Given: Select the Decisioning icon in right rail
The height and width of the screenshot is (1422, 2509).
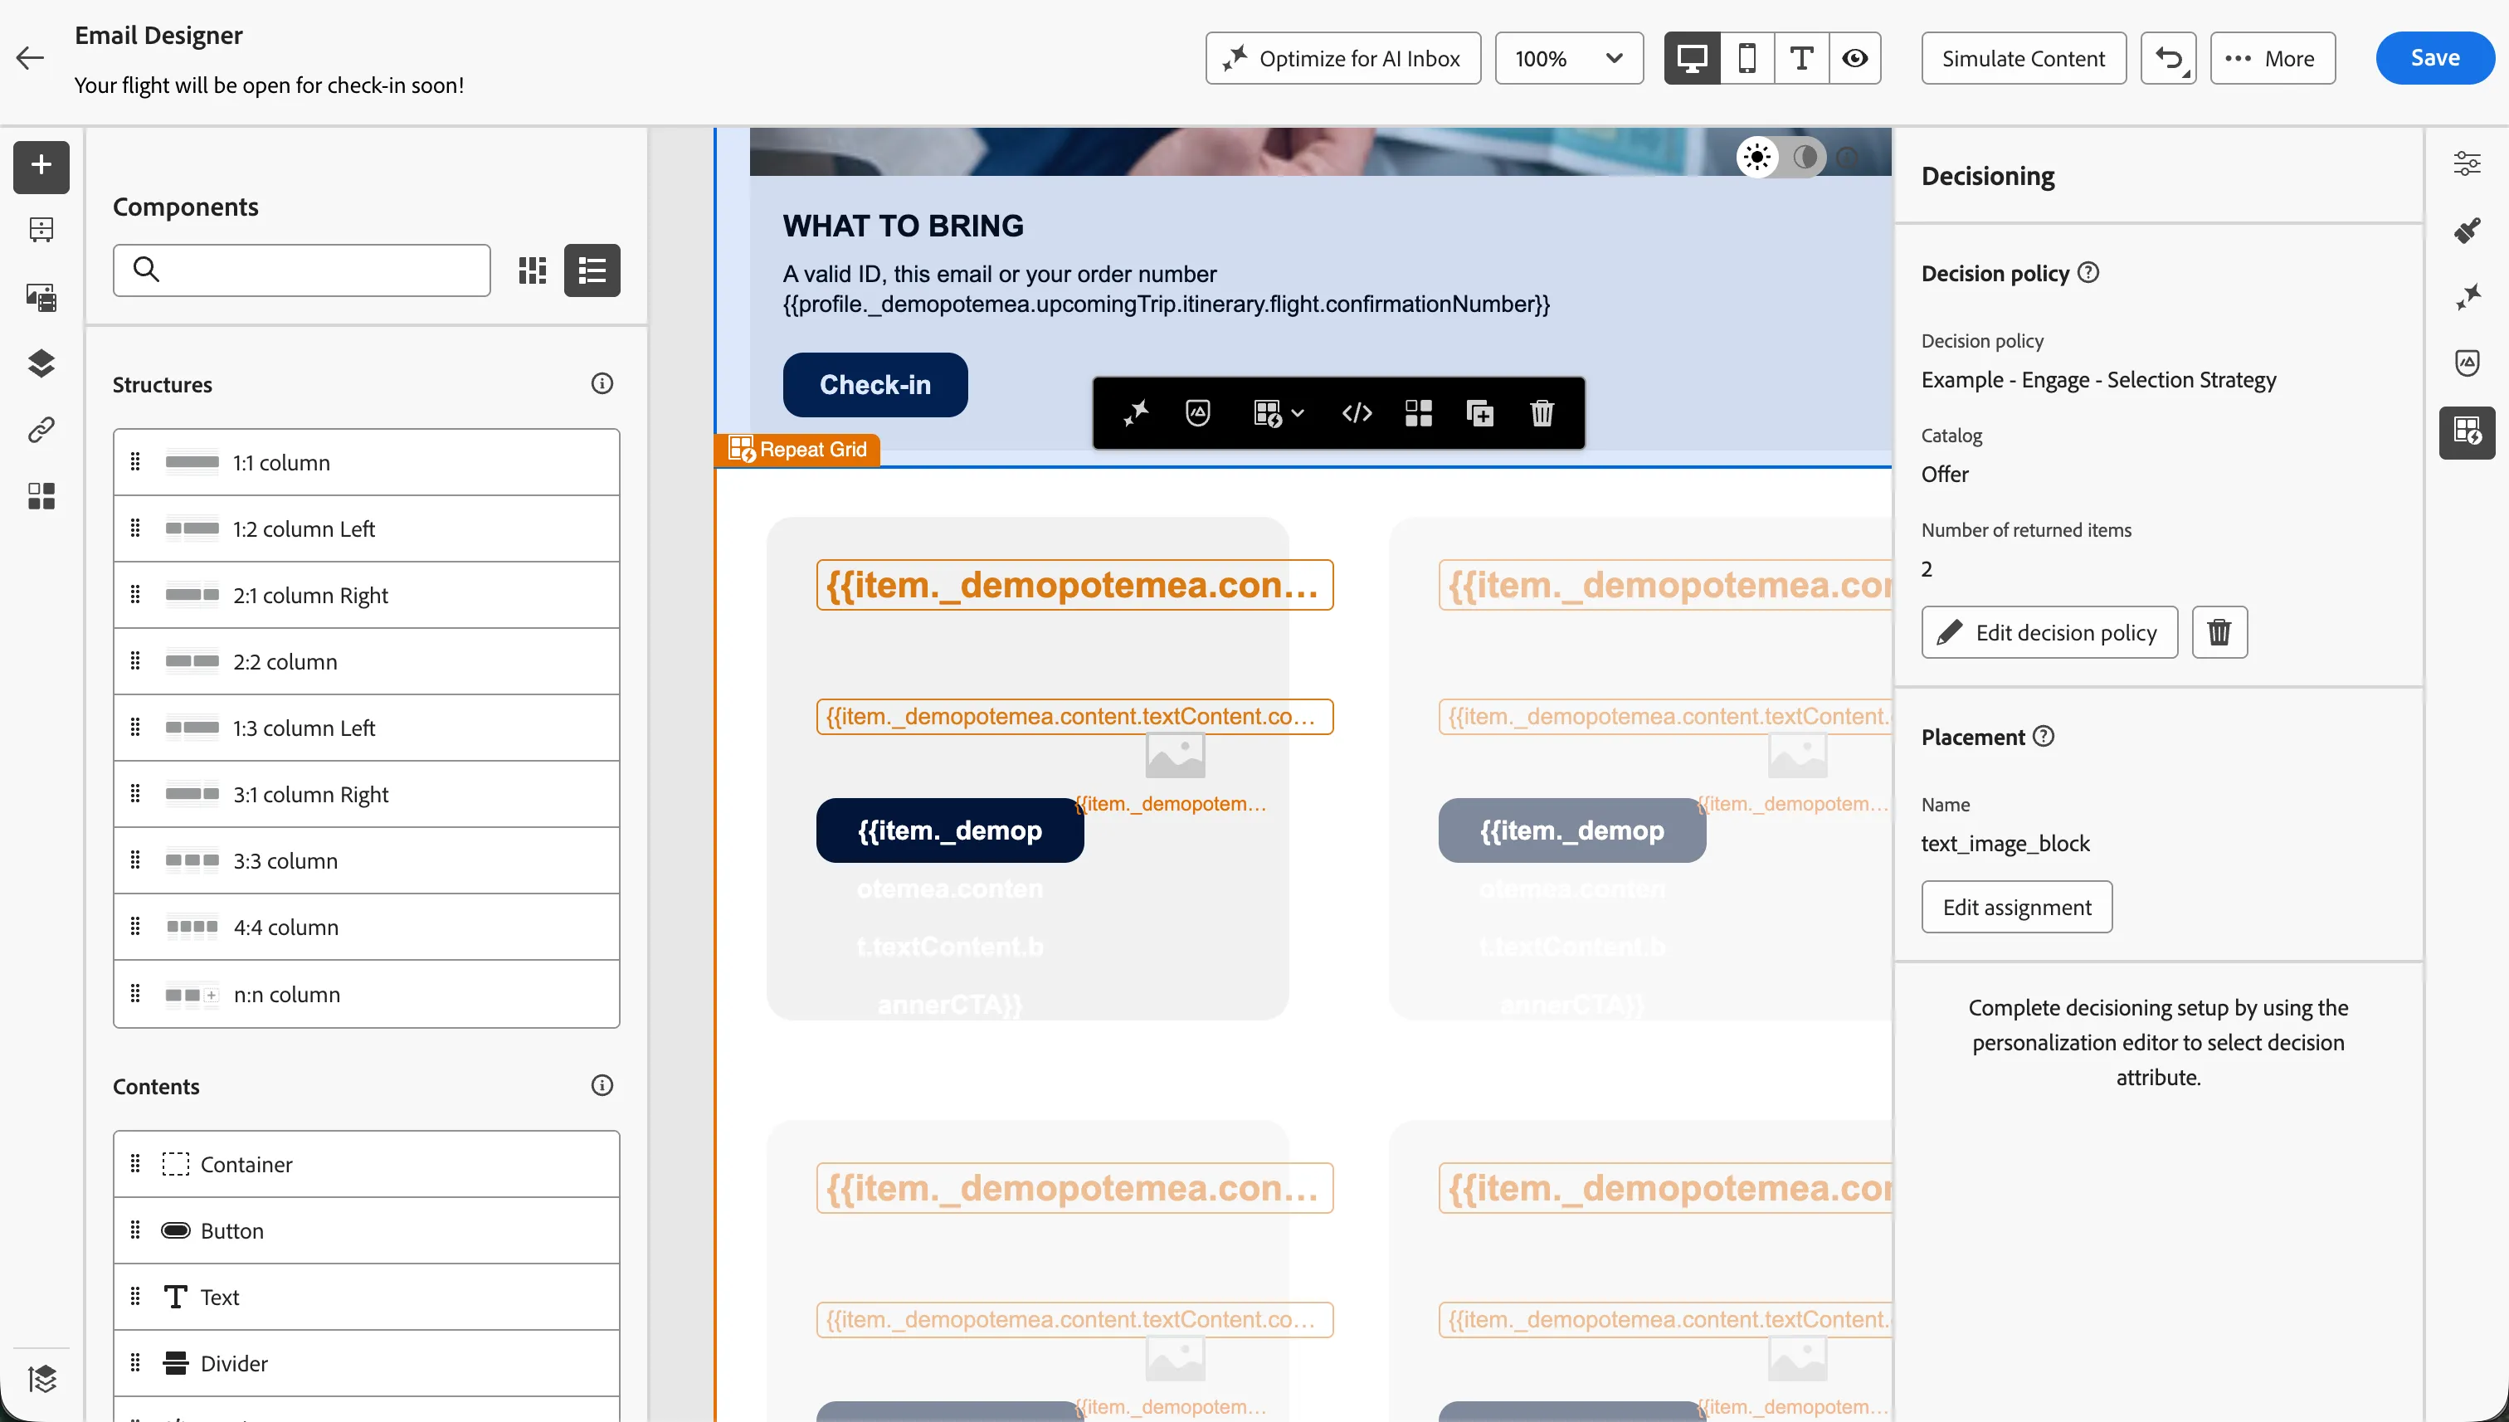Looking at the screenshot, I should (2467, 431).
